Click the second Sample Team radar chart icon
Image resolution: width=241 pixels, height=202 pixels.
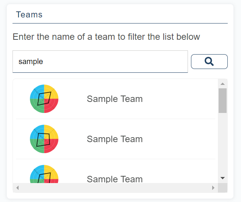click(44, 139)
